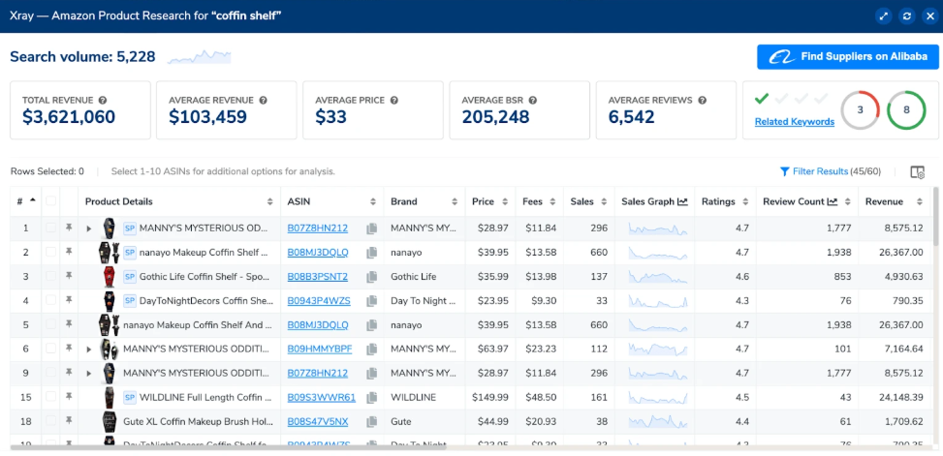The image size is (943, 456).
Task: Copy ASIN B08B3PSNT2
Action: point(371,276)
